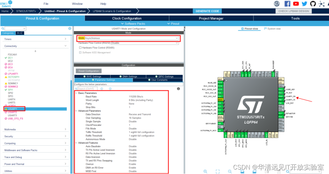The image size is (329, 174).
Task: Open the Software Packs dropdown
Action: [x=133, y=24]
